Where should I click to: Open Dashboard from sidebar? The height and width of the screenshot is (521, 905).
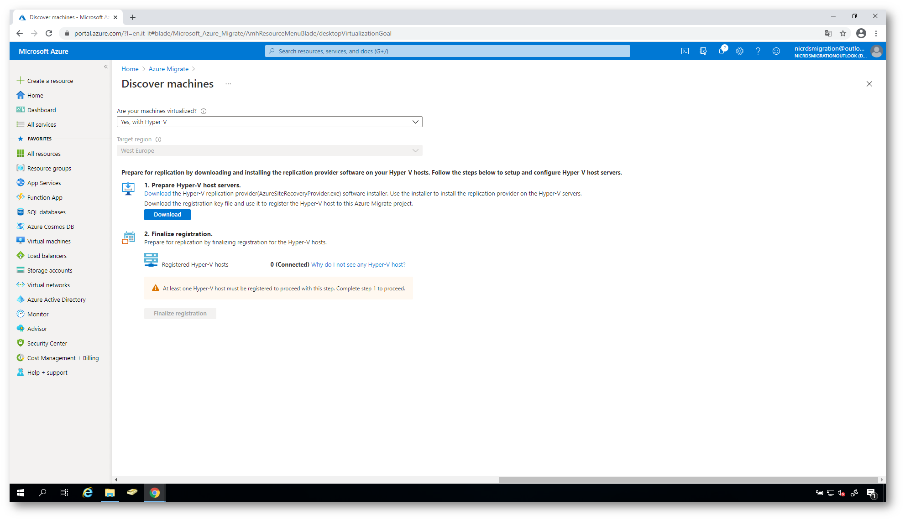pos(42,110)
